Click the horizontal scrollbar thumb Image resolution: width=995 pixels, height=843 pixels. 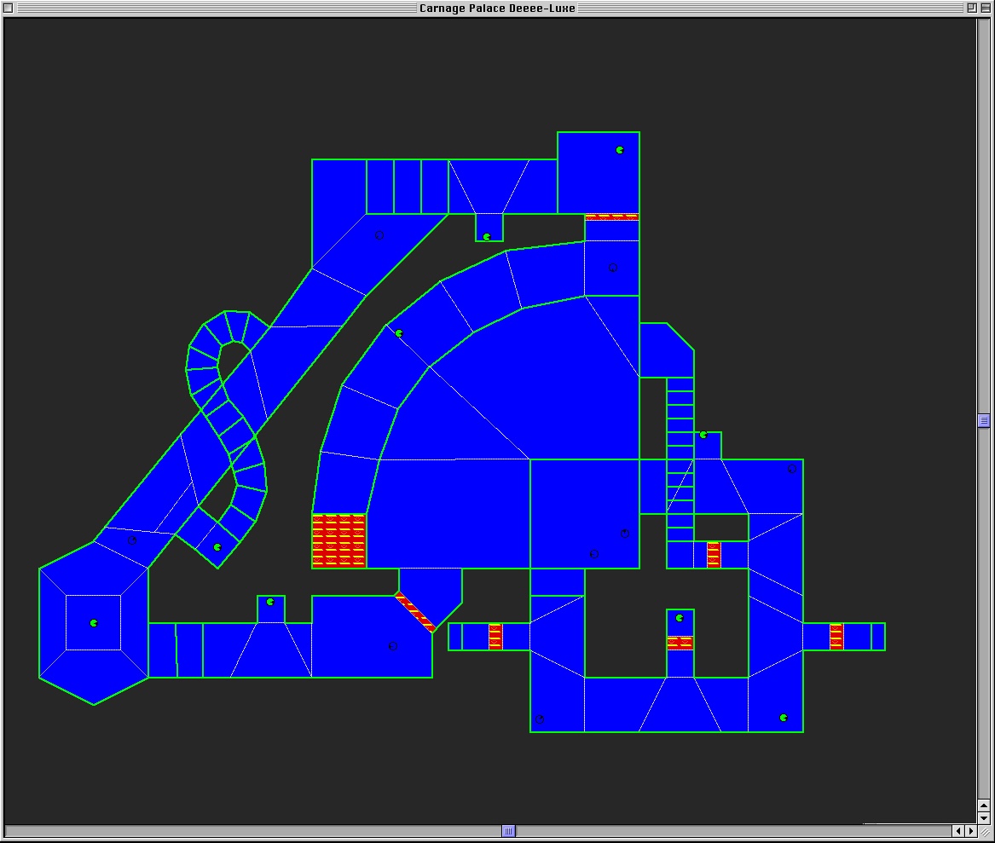point(508,831)
